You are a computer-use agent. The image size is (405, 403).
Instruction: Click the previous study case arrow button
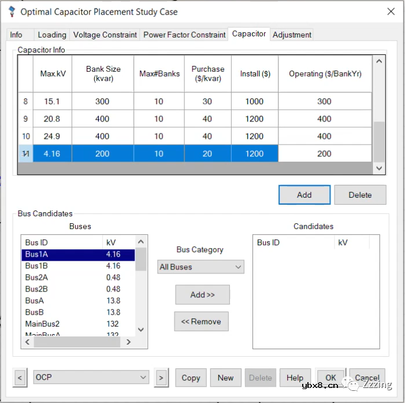pos(20,378)
